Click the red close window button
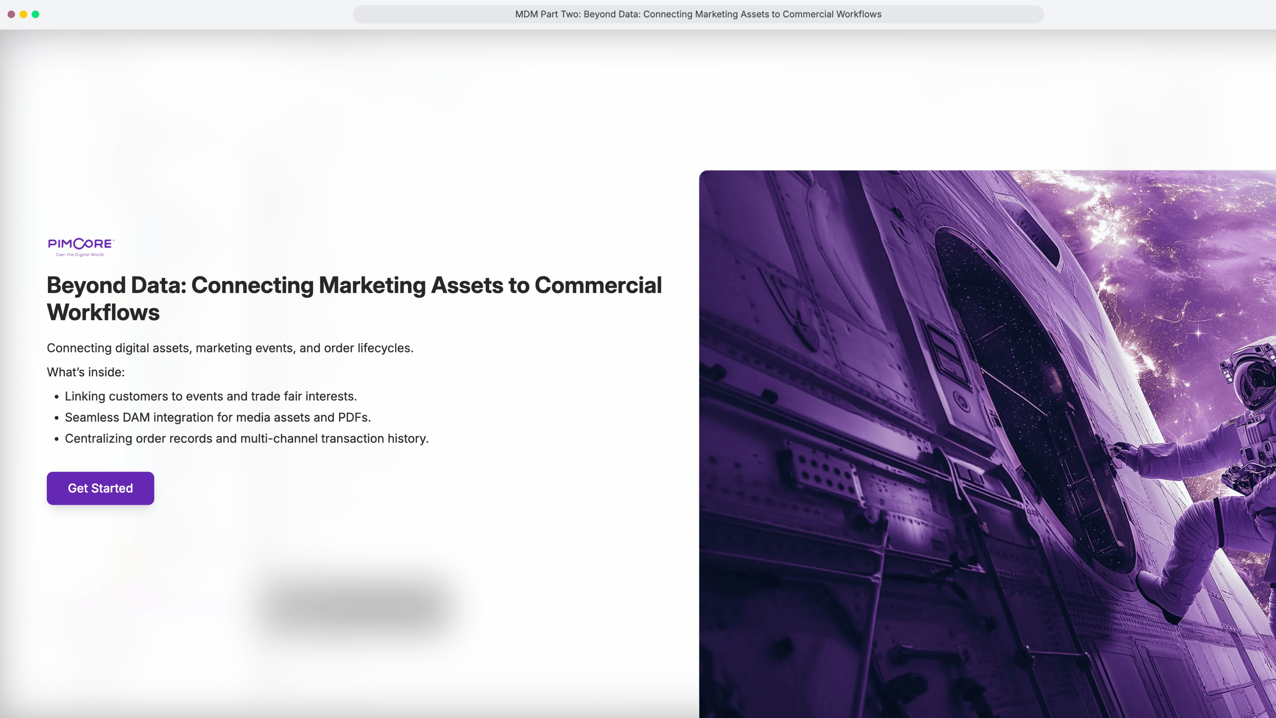 [11, 14]
